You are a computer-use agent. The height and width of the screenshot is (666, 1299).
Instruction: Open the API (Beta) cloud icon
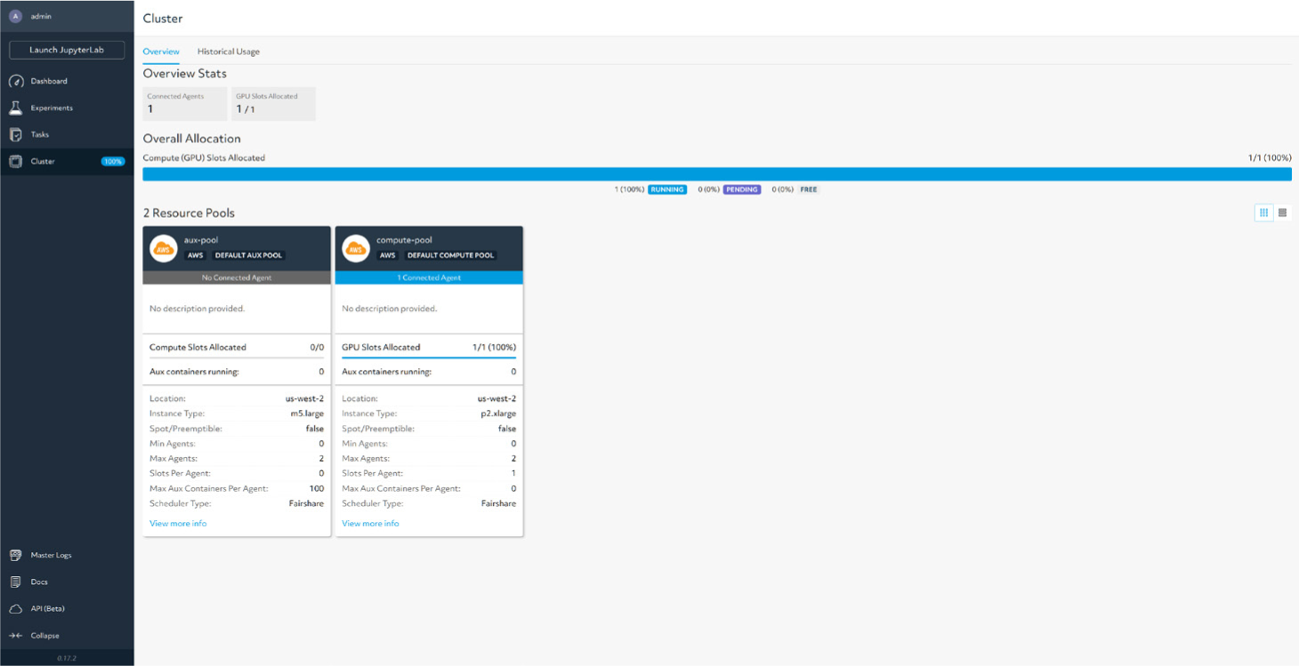[x=15, y=608]
